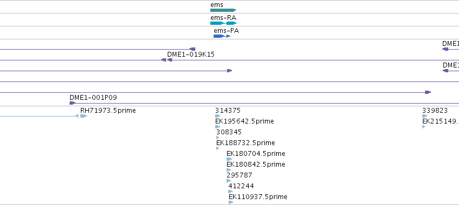Click the EK215149 EST arrow
The height and width of the screenshot is (205, 459).
coord(423,127)
